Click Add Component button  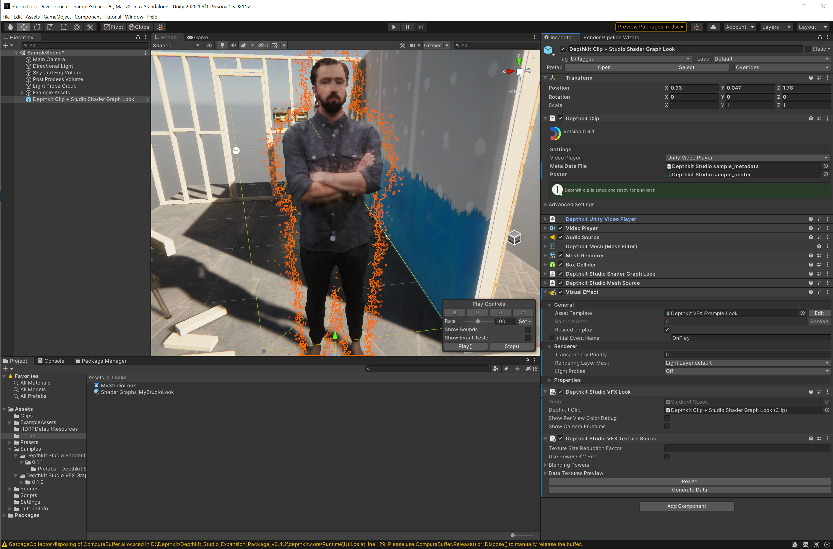click(686, 506)
